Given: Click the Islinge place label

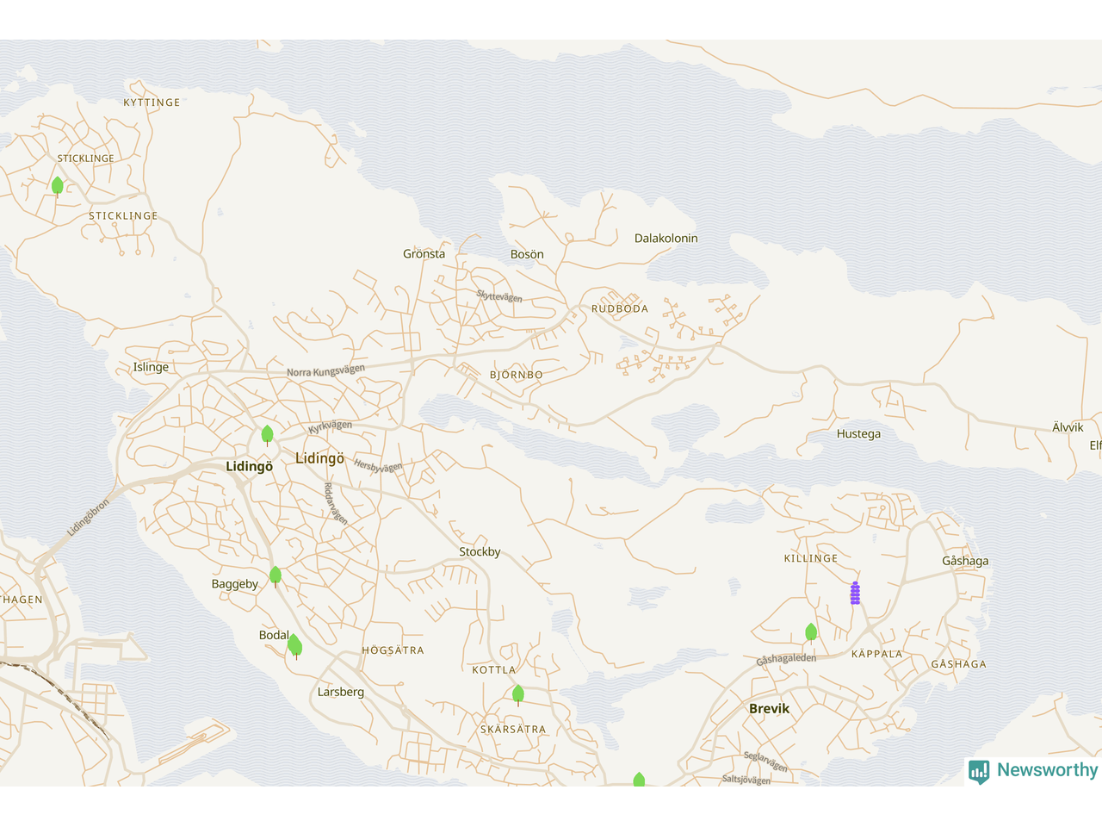Looking at the screenshot, I should (152, 367).
